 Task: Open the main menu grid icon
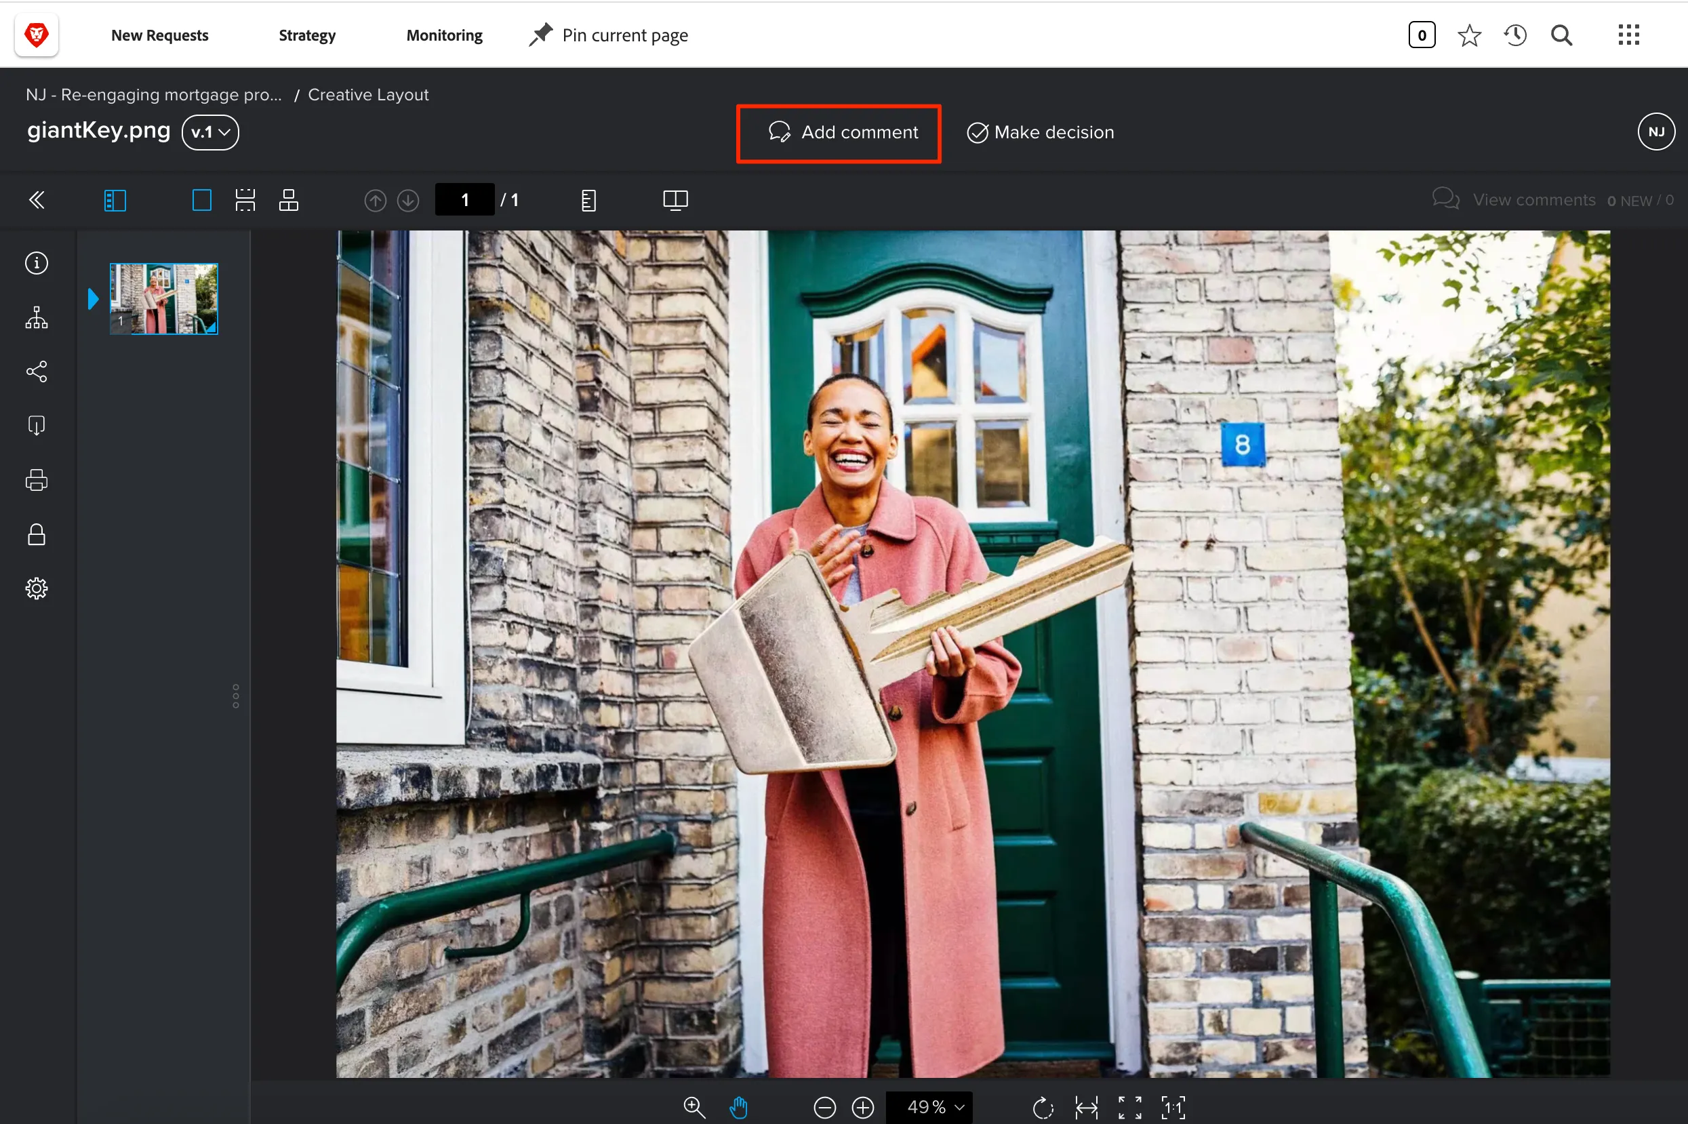(1628, 35)
